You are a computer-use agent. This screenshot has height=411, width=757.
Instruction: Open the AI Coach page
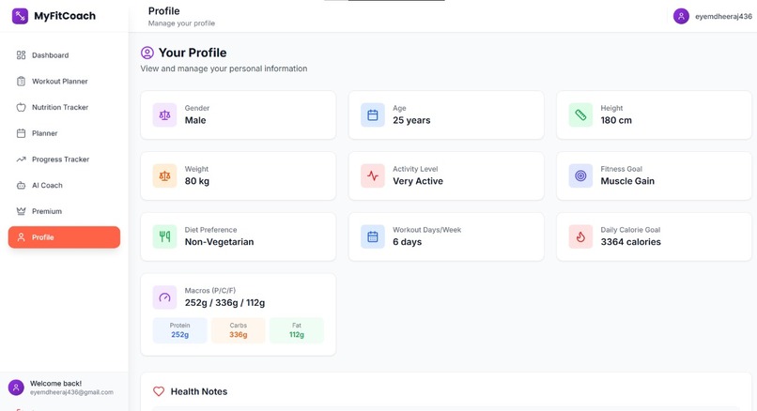point(64,185)
